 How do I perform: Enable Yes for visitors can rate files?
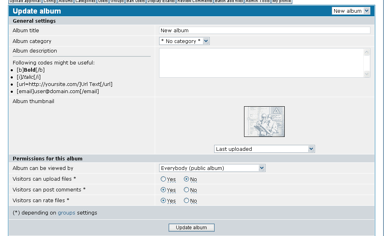point(163,201)
